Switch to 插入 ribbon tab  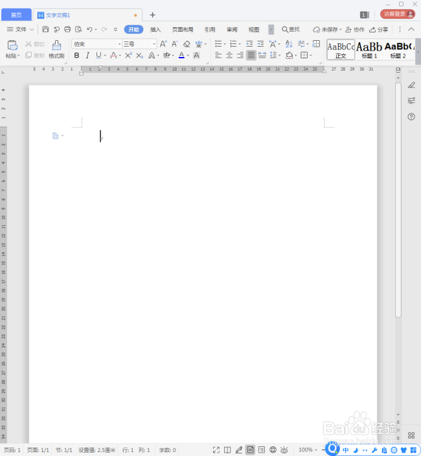[x=155, y=29]
